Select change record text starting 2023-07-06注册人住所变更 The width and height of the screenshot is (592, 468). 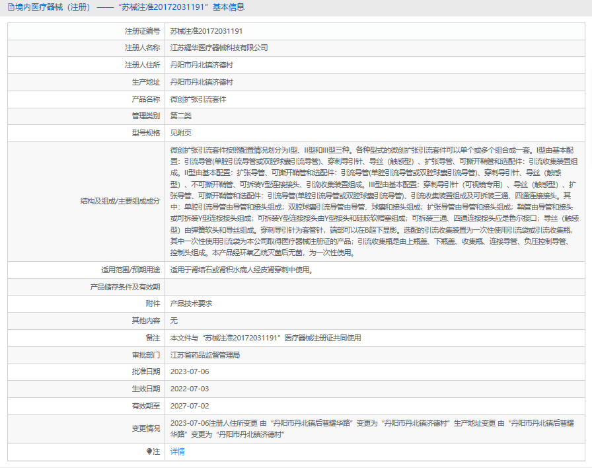click(x=372, y=429)
